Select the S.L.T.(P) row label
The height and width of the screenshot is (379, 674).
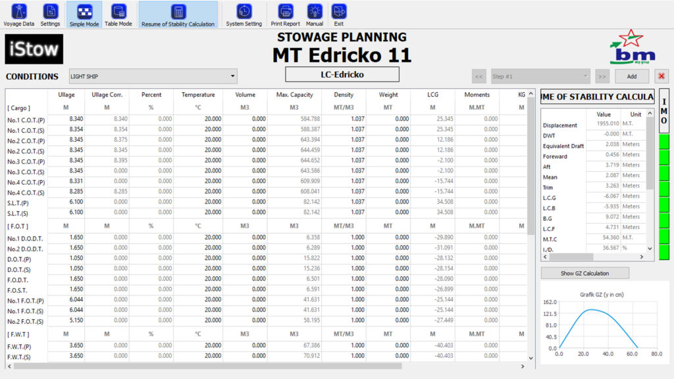coord(18,203)
